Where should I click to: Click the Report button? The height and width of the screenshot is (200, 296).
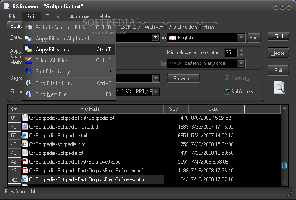(278, 53)
